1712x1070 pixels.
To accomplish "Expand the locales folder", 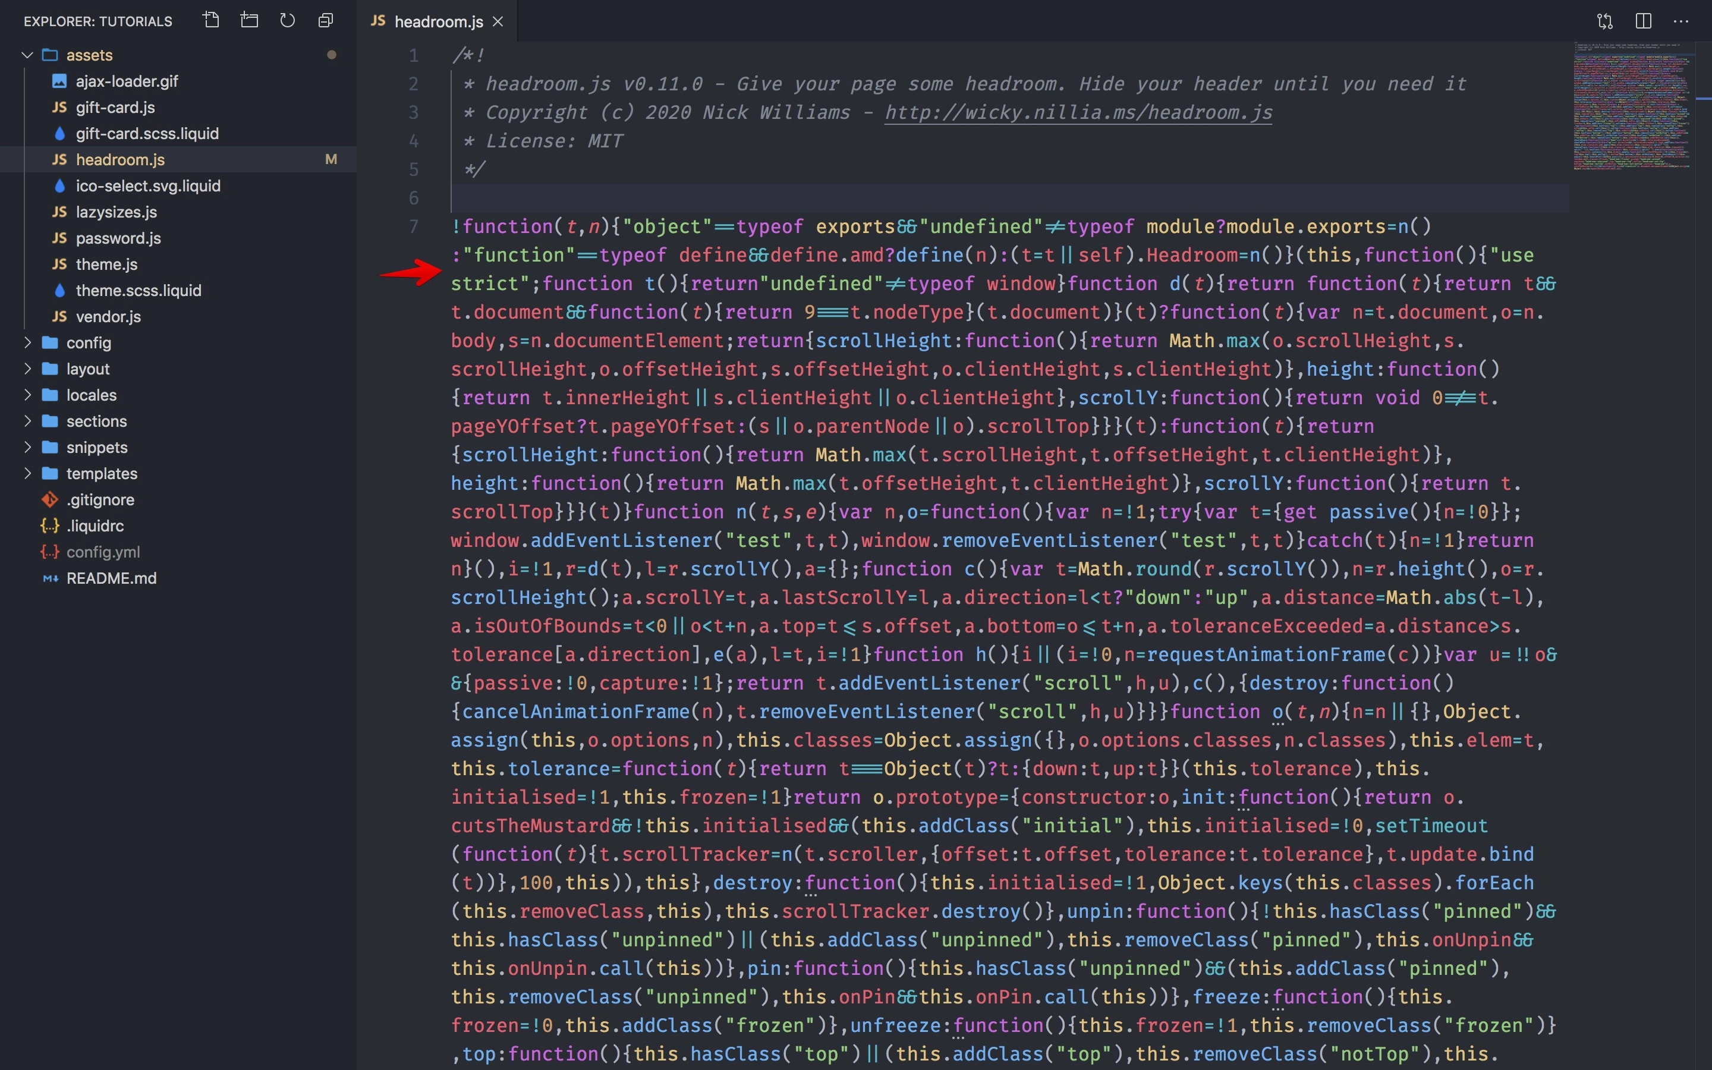I will (27, 395).
